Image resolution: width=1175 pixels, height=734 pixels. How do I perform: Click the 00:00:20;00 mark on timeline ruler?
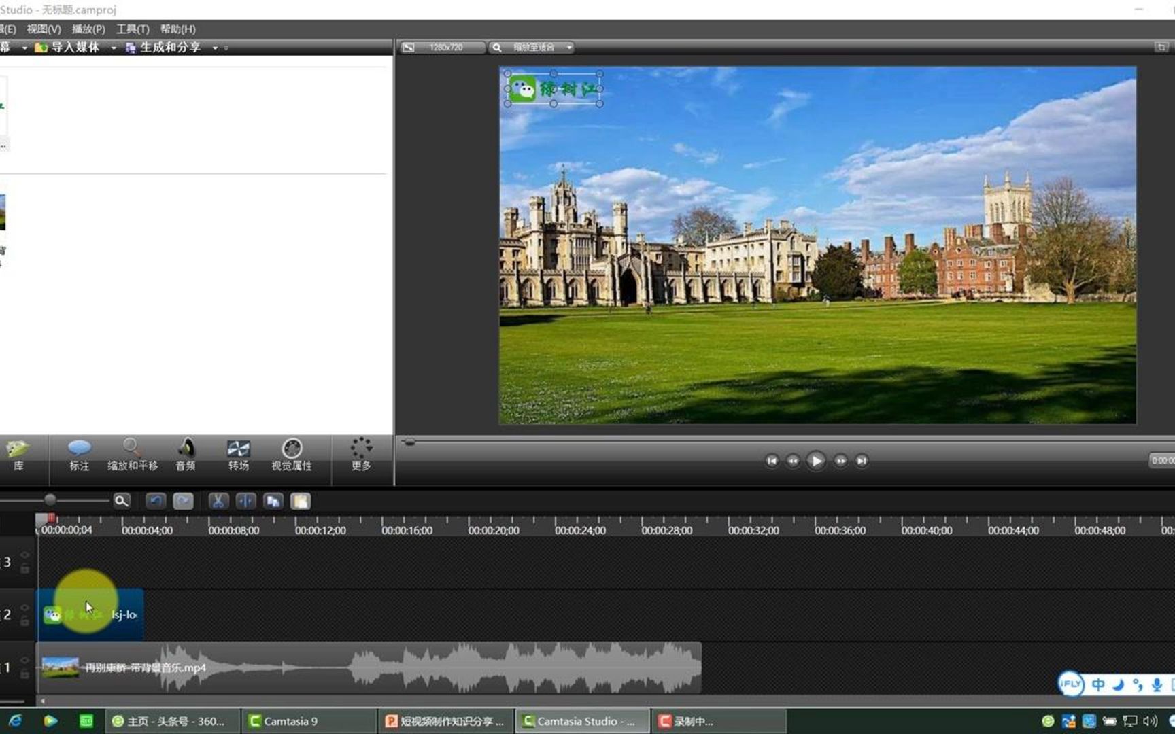493,530
